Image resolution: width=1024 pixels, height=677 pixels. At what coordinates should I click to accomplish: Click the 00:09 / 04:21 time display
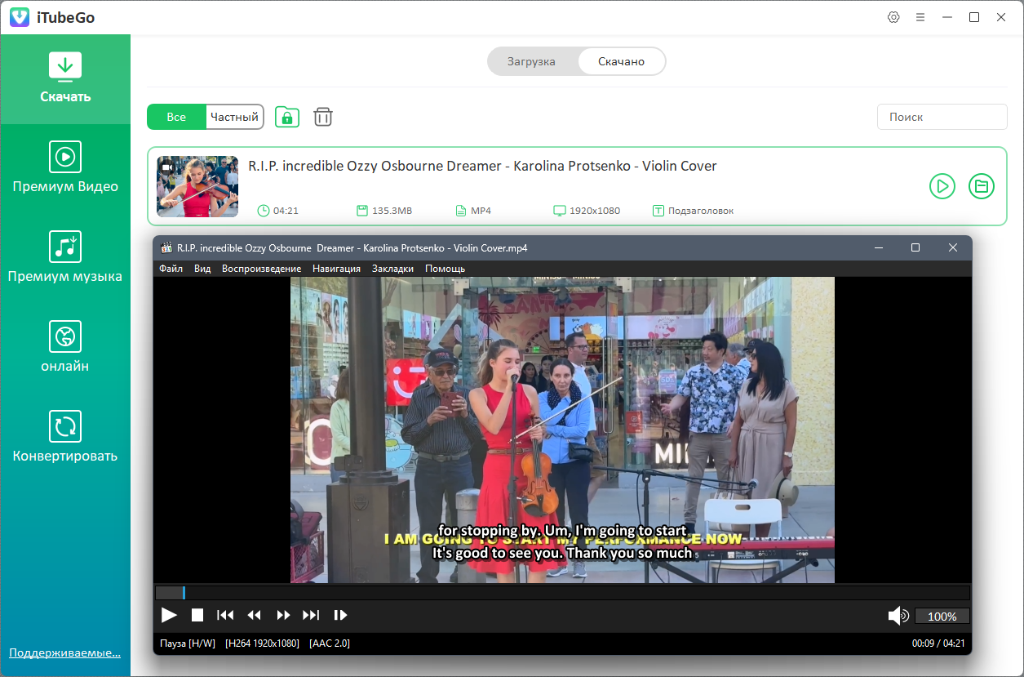(x=938, y=644)
